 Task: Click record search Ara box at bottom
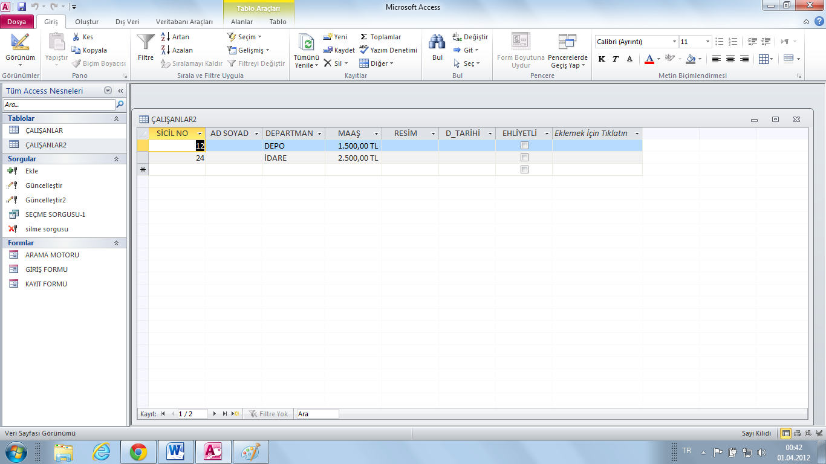(x=317, y=414)
